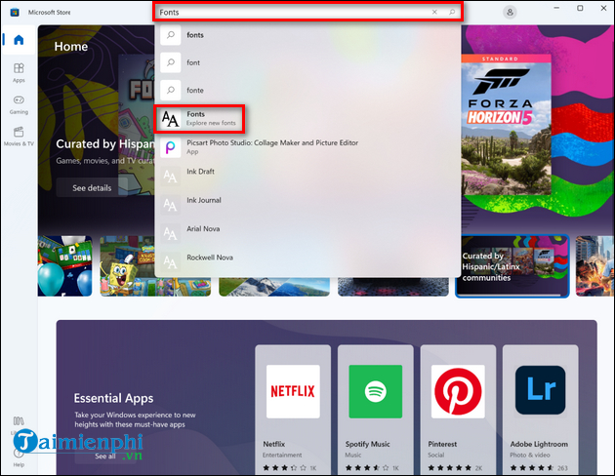
Task: Open the Movies & TV section
Action: click(x=19, y=136)
